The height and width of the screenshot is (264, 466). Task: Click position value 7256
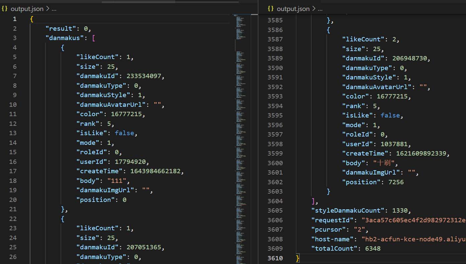point(396,182)
